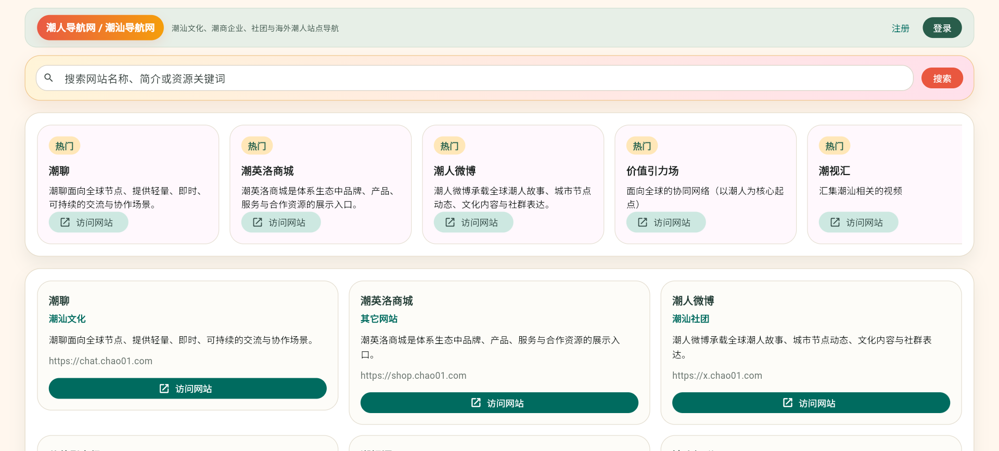Image resolution: width=999 pixels, height=451 pixels.
Task: Click 潮人微博 title in lower list card
Action: click(693, 301)
